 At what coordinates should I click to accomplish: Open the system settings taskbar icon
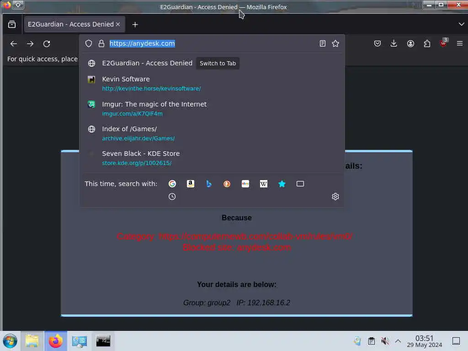pyautogui.click(x=80, y=341)
